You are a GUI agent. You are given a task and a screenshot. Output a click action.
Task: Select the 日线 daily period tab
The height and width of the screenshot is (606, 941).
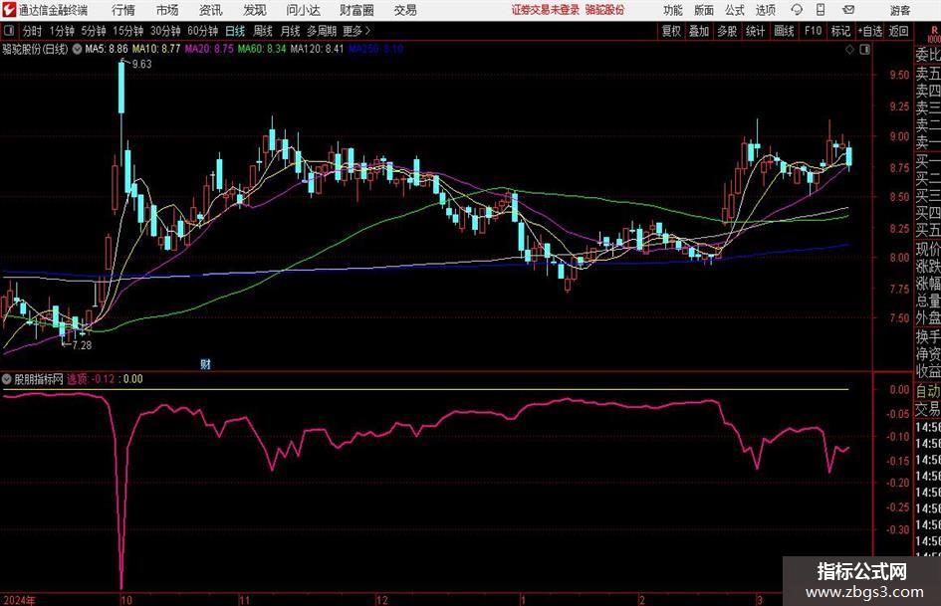tap(235, 31)
